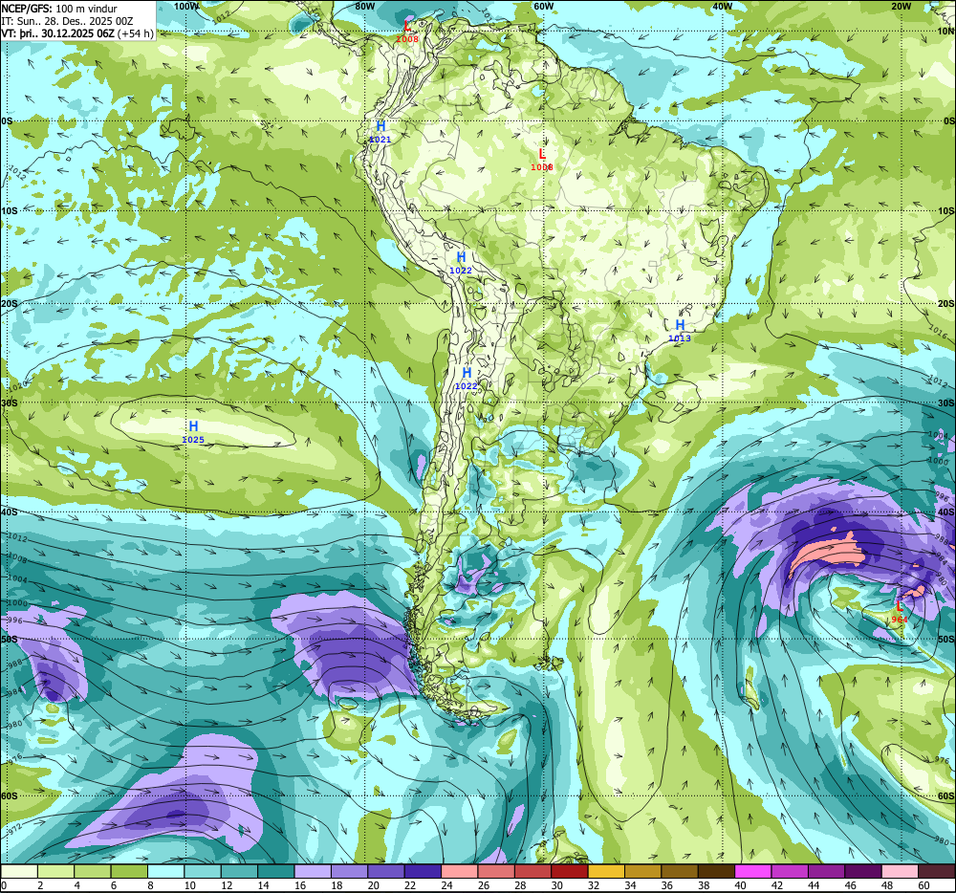The image size is (956, 893).
Task: Click the L 964 low pressure marker
Action: click(900, 611)
